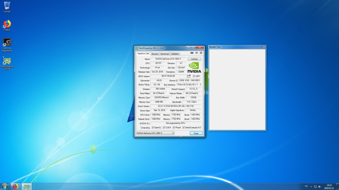Click the HU language indicator
Screen dimensions: 339x190
point(306,186)
